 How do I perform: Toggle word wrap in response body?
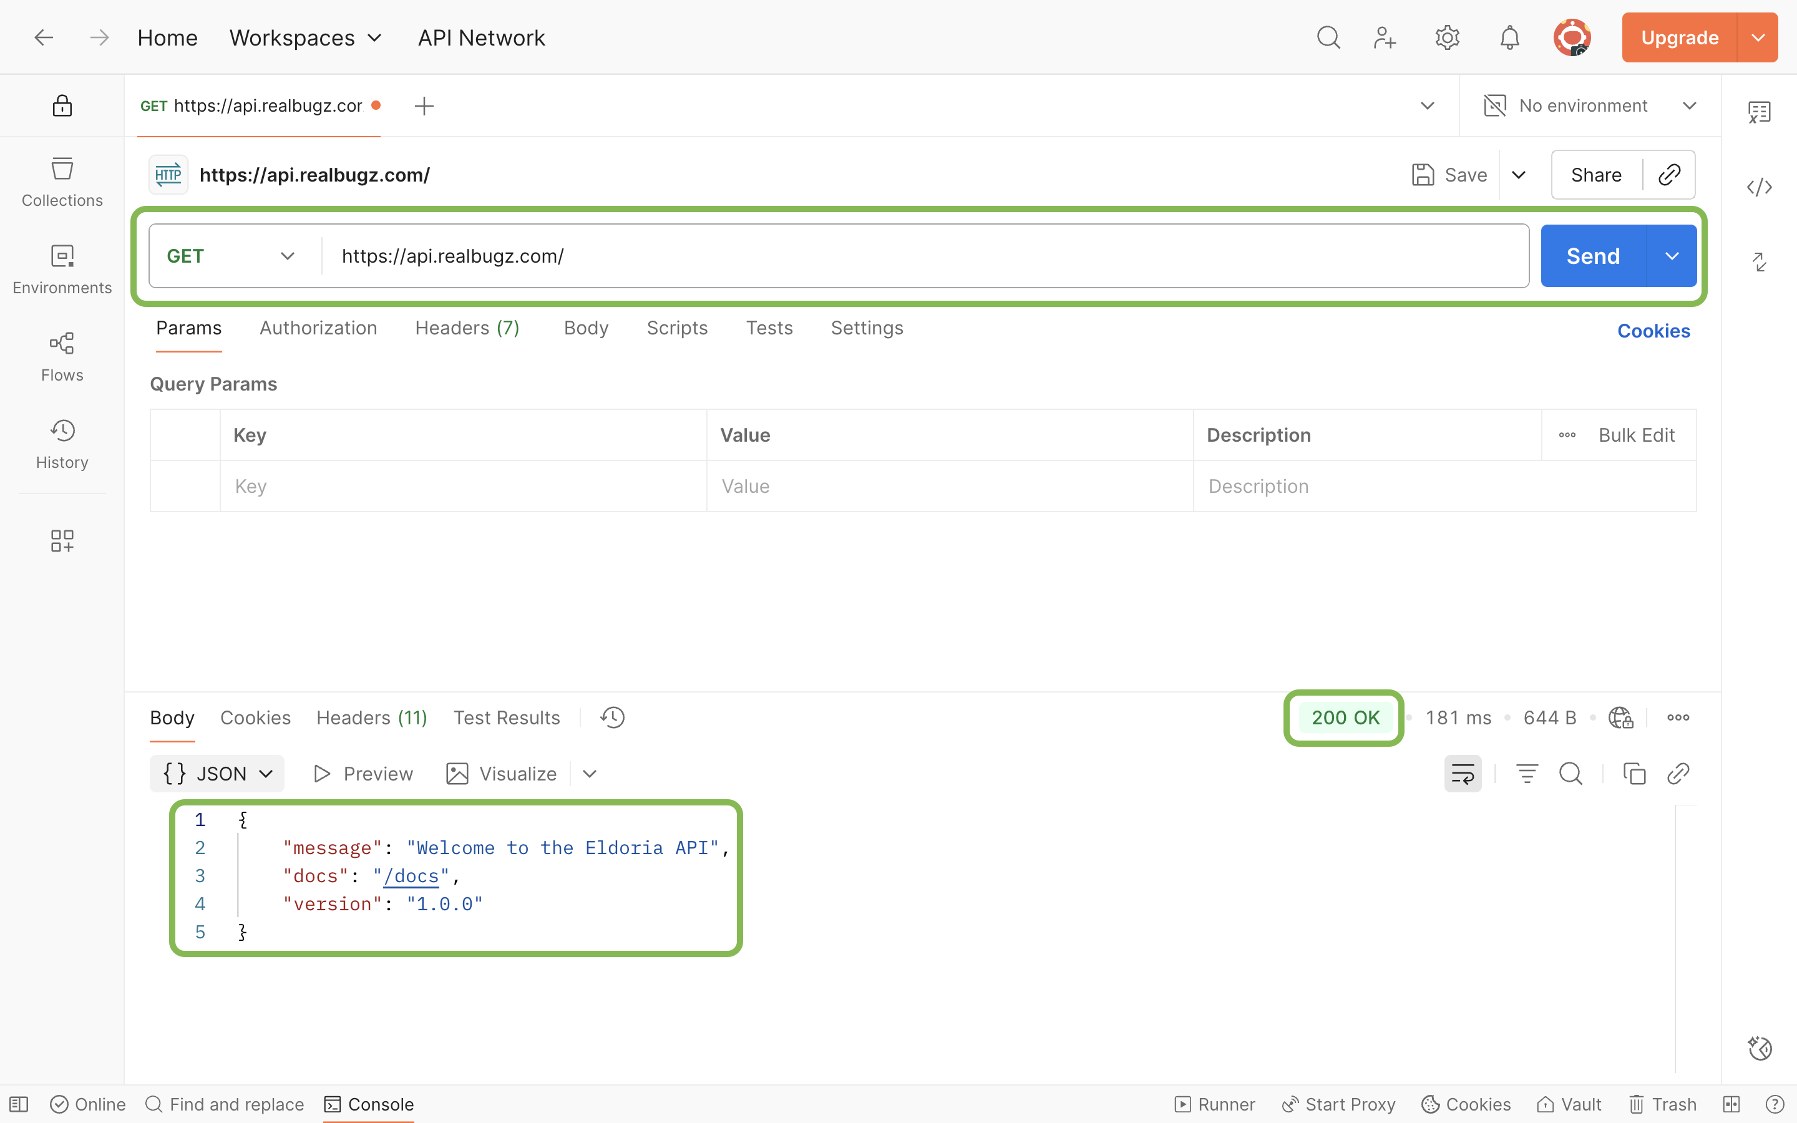[x=1463, y=774]
